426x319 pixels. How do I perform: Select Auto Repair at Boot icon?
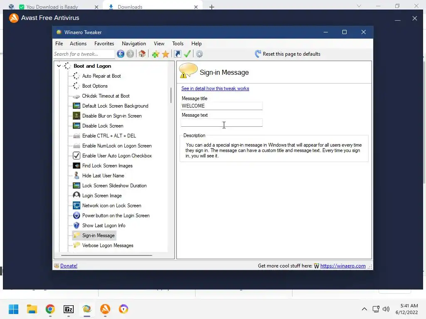pos(77,76)
